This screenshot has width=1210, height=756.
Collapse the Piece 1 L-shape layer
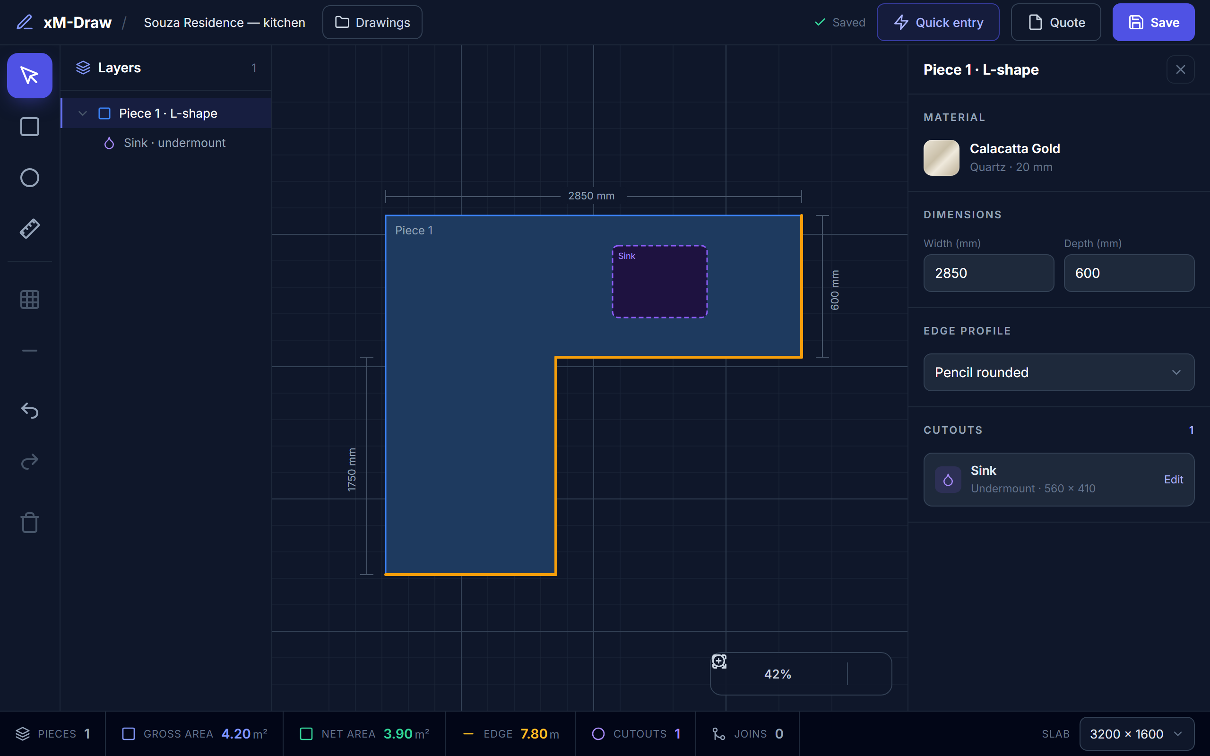tap(83, 113)
